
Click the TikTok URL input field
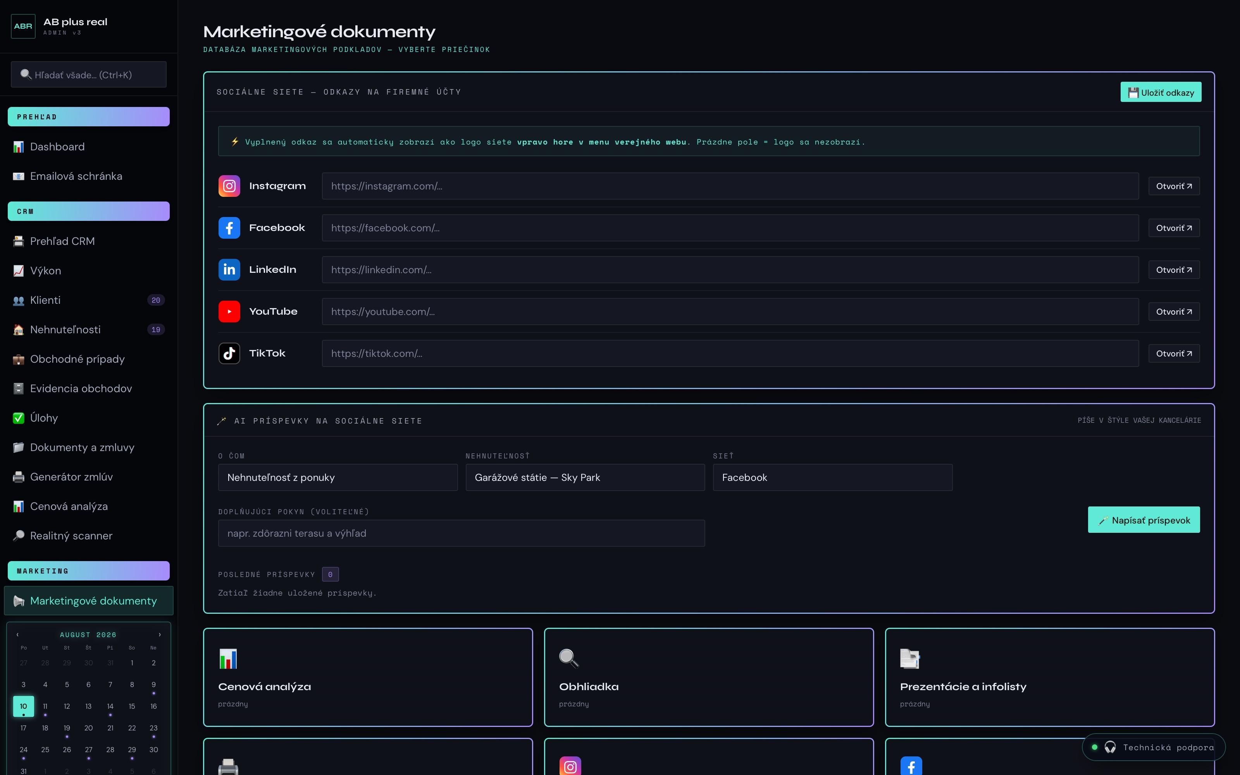[730, 354]
